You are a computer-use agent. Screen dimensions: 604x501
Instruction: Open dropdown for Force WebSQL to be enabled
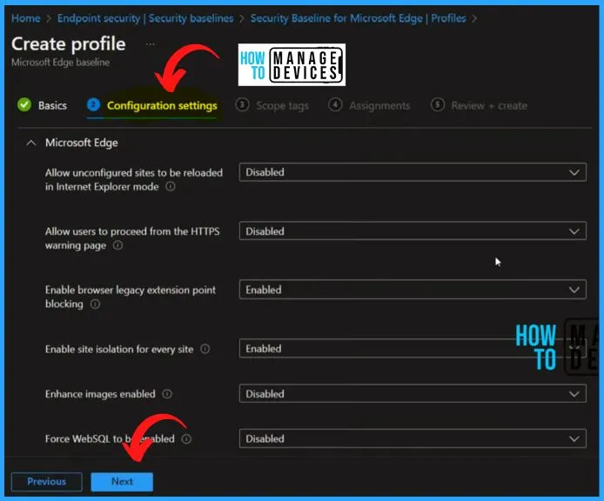[413, 438]
